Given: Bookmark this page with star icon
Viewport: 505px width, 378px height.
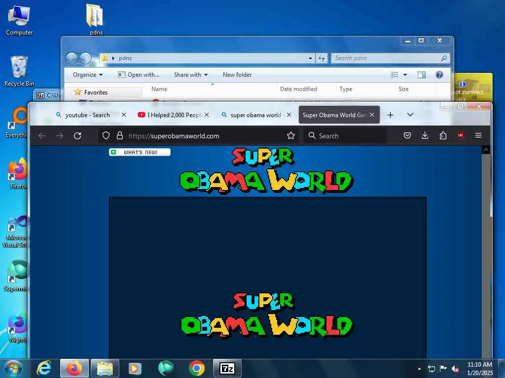Looking at the screenshot, I should [291, 136].
